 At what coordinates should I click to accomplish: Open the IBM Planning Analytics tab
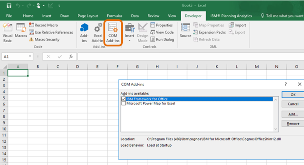[232, 16]
